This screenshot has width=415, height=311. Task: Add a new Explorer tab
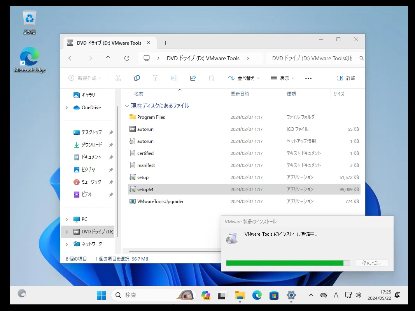click(x=165, y=43)
